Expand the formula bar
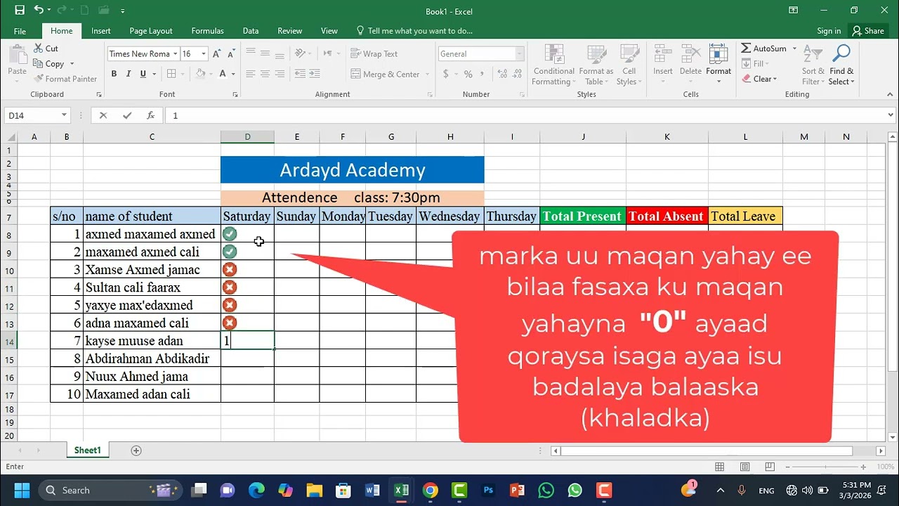 pos(891,115)
